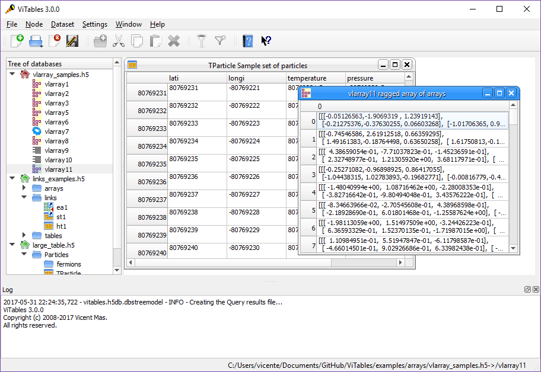Screen dimensions: 541x372
Task: Collapse the links group folder
Action: click(x=24, y=198)
